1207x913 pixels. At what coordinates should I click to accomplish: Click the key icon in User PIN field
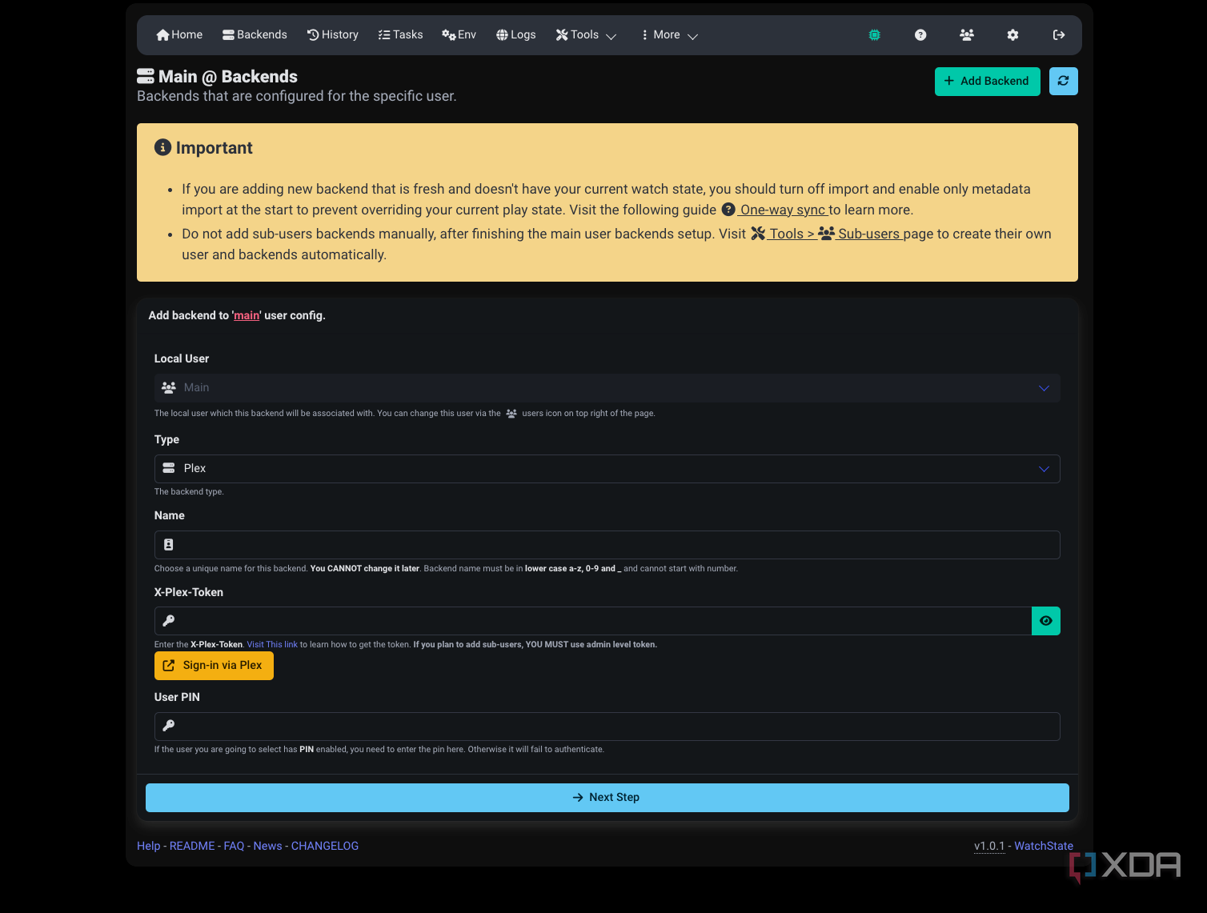click(169, 726)
